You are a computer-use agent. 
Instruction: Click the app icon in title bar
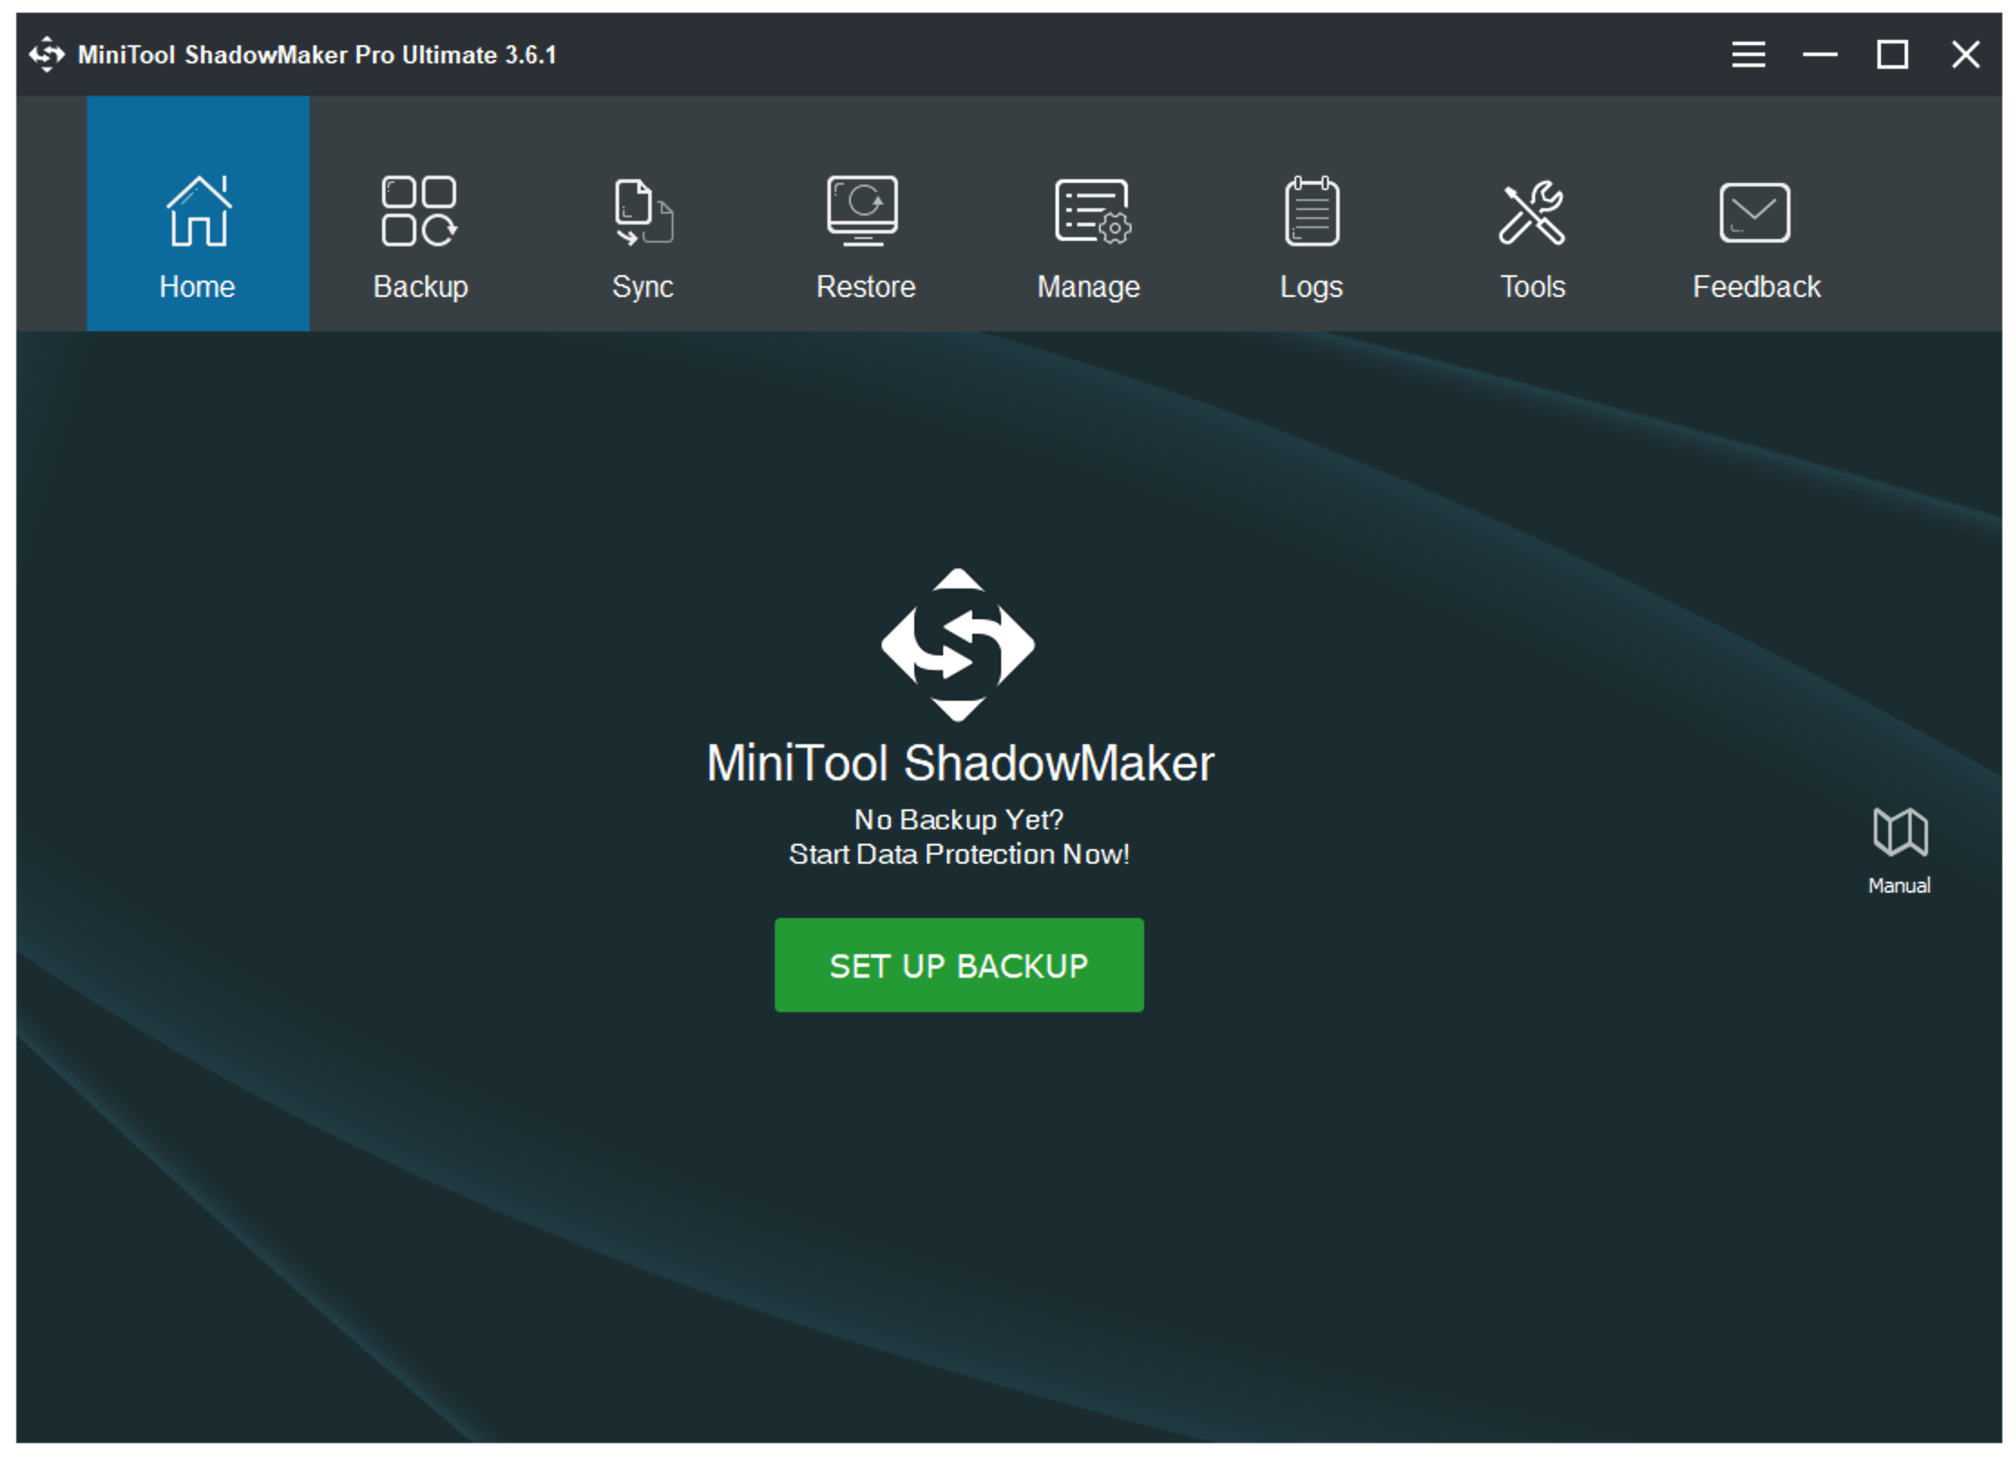click(47, 54)
